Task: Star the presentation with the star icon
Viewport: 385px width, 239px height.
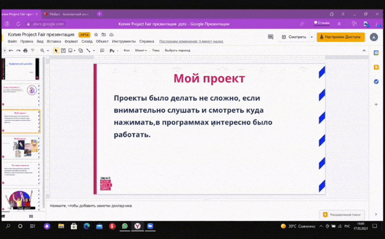Action: pyautogui.click(x=96, y=35)
